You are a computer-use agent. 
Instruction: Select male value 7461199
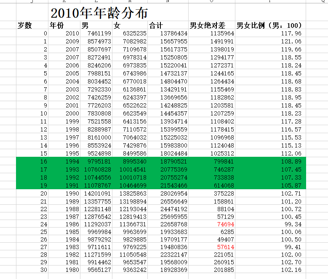point(99,33)
